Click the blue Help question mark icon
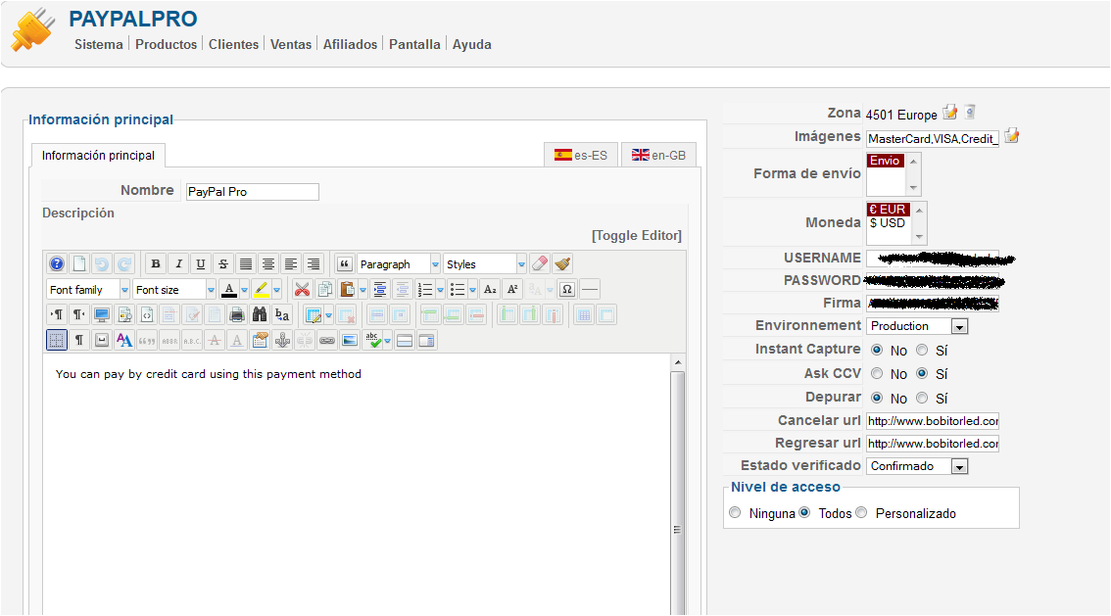 [x=56, y=264]
